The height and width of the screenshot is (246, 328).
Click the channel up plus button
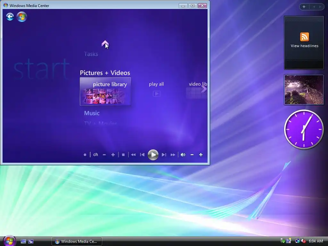click(113, 155)
